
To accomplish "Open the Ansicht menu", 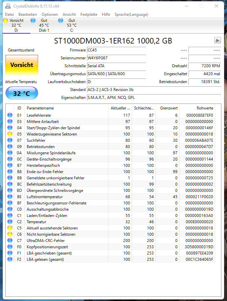I will [x=69, y=15].
